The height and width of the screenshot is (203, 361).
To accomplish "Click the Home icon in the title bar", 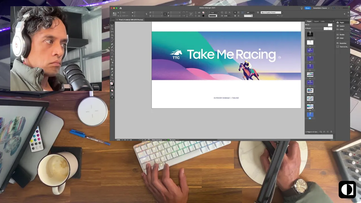I will (x=121, y=8).
